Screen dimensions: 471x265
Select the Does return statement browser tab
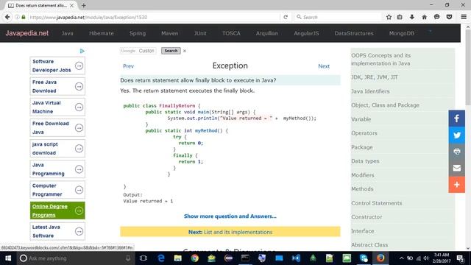41,5
